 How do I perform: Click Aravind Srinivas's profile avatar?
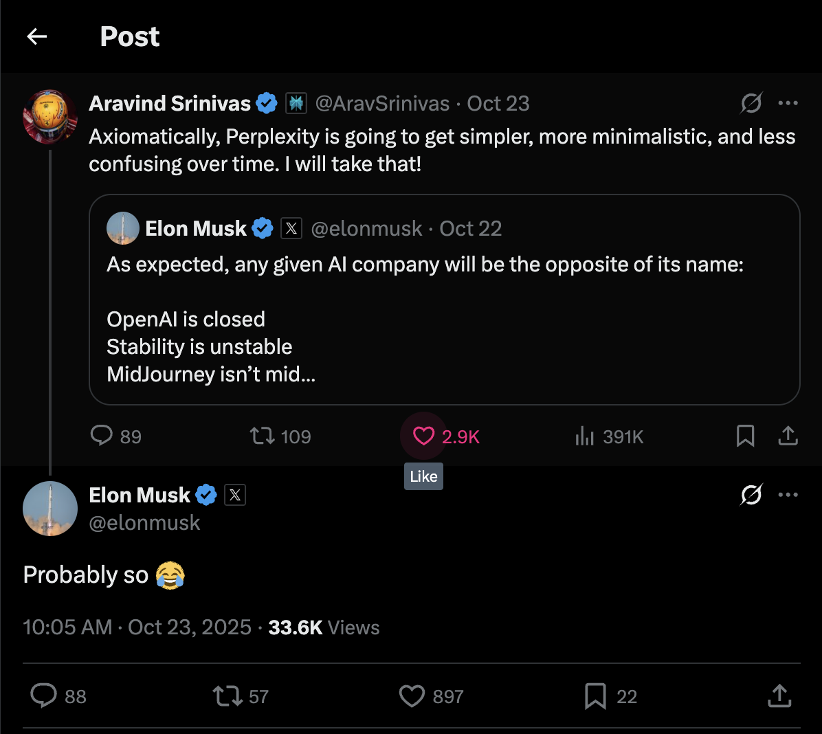(50, 116)
